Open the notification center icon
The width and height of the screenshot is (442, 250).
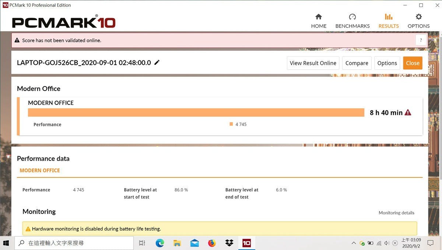point(430,243)
